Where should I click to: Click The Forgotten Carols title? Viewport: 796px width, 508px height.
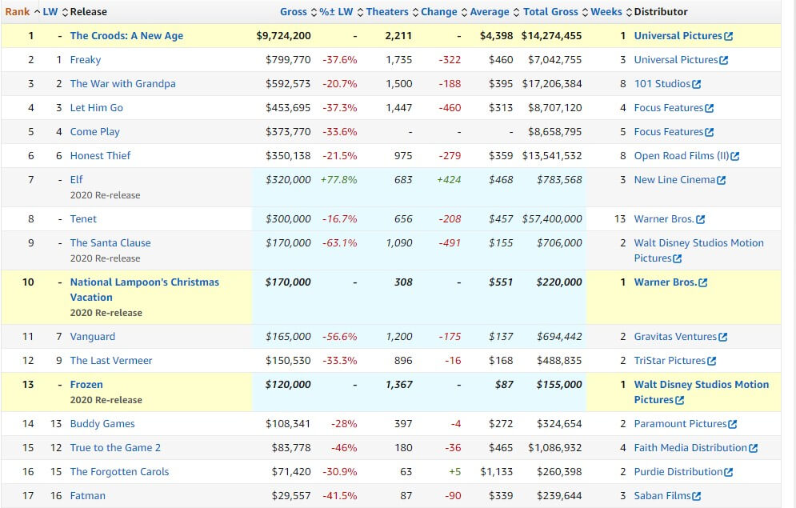tap(119, 472)
